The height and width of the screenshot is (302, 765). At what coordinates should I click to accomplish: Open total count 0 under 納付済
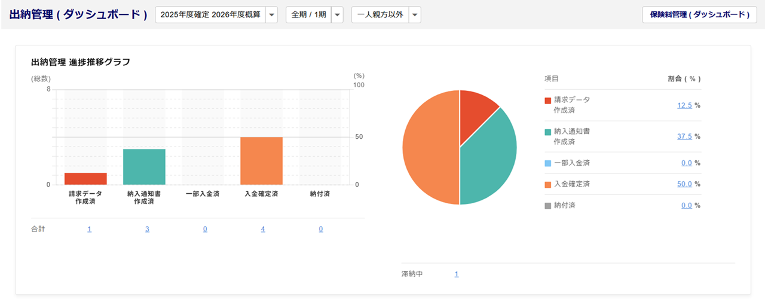point(321,229)
